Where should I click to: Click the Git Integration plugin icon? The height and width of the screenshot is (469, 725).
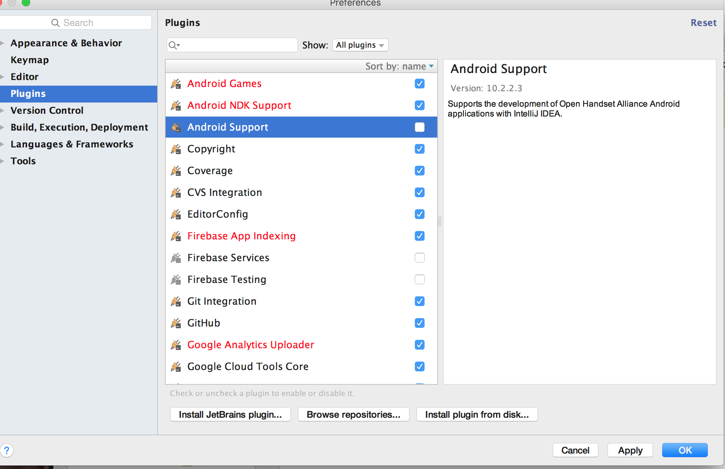[x=176, y=301]
